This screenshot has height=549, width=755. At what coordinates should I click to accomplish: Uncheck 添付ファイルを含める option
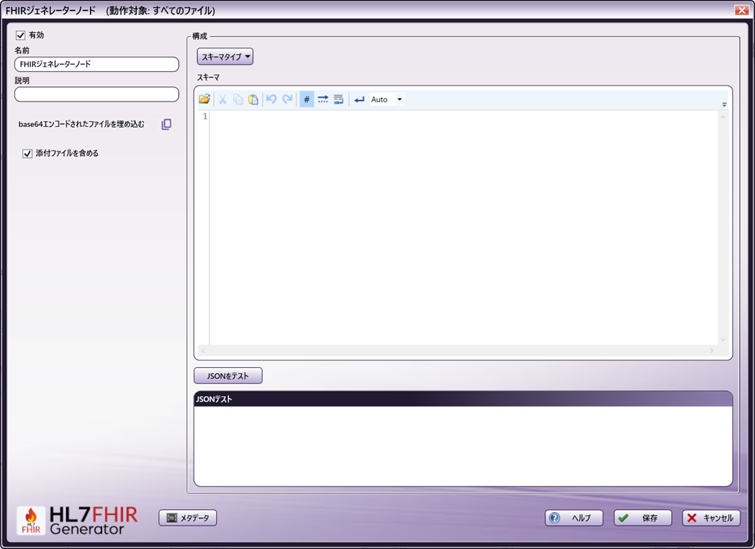pos(27,153)
